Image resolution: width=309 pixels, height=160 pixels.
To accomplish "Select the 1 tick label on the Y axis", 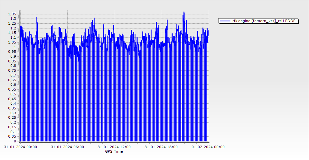I will coord(14,47).
